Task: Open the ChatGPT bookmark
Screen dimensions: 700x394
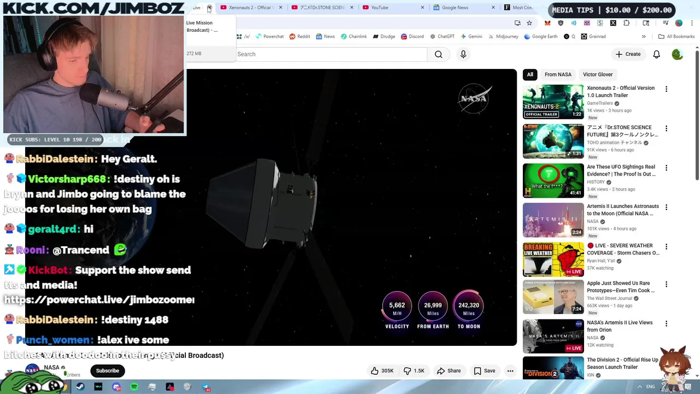Action: tap(442, 37)
